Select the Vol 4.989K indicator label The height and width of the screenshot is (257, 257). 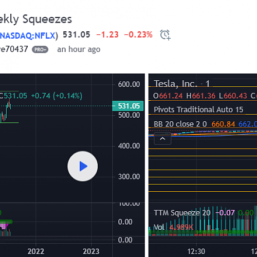point(173,227)
